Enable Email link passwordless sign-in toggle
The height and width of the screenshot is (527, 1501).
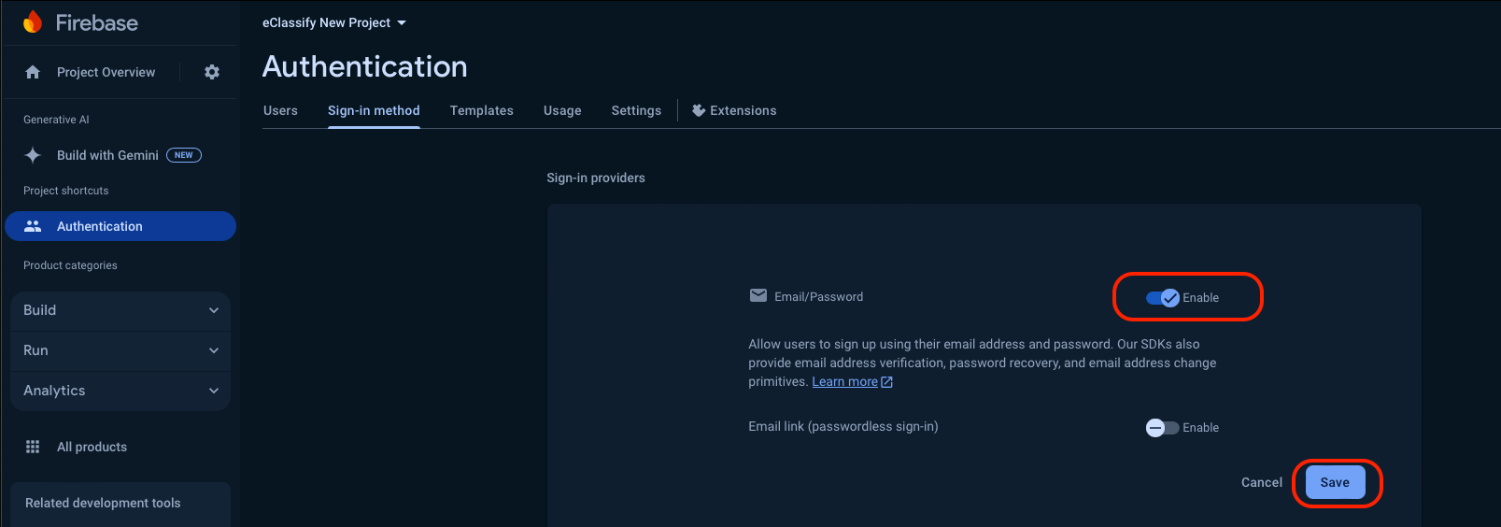(x=1163, y=428)
